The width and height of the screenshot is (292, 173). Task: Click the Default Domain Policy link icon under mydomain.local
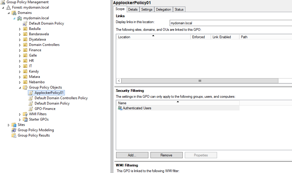[25, 23]
